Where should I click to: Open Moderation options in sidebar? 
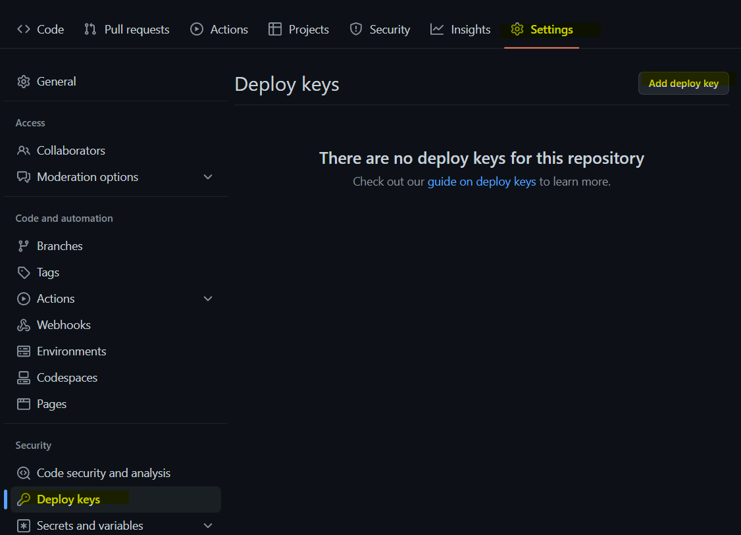tap(116, 177)
